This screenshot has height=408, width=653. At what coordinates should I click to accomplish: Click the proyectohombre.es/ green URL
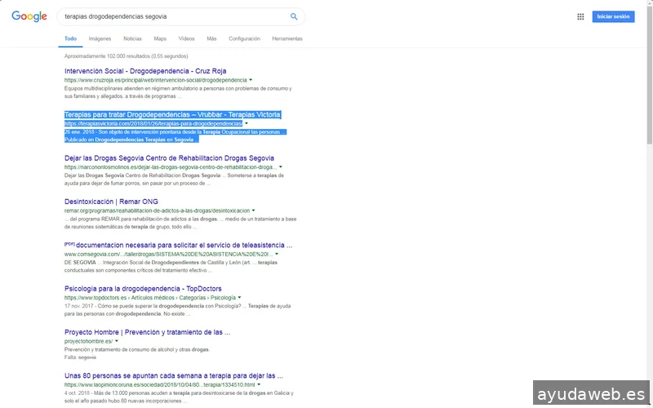tap(88, 341)
